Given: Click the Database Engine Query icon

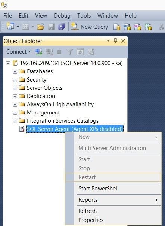Looking at the screenshot, I should 117,27.
